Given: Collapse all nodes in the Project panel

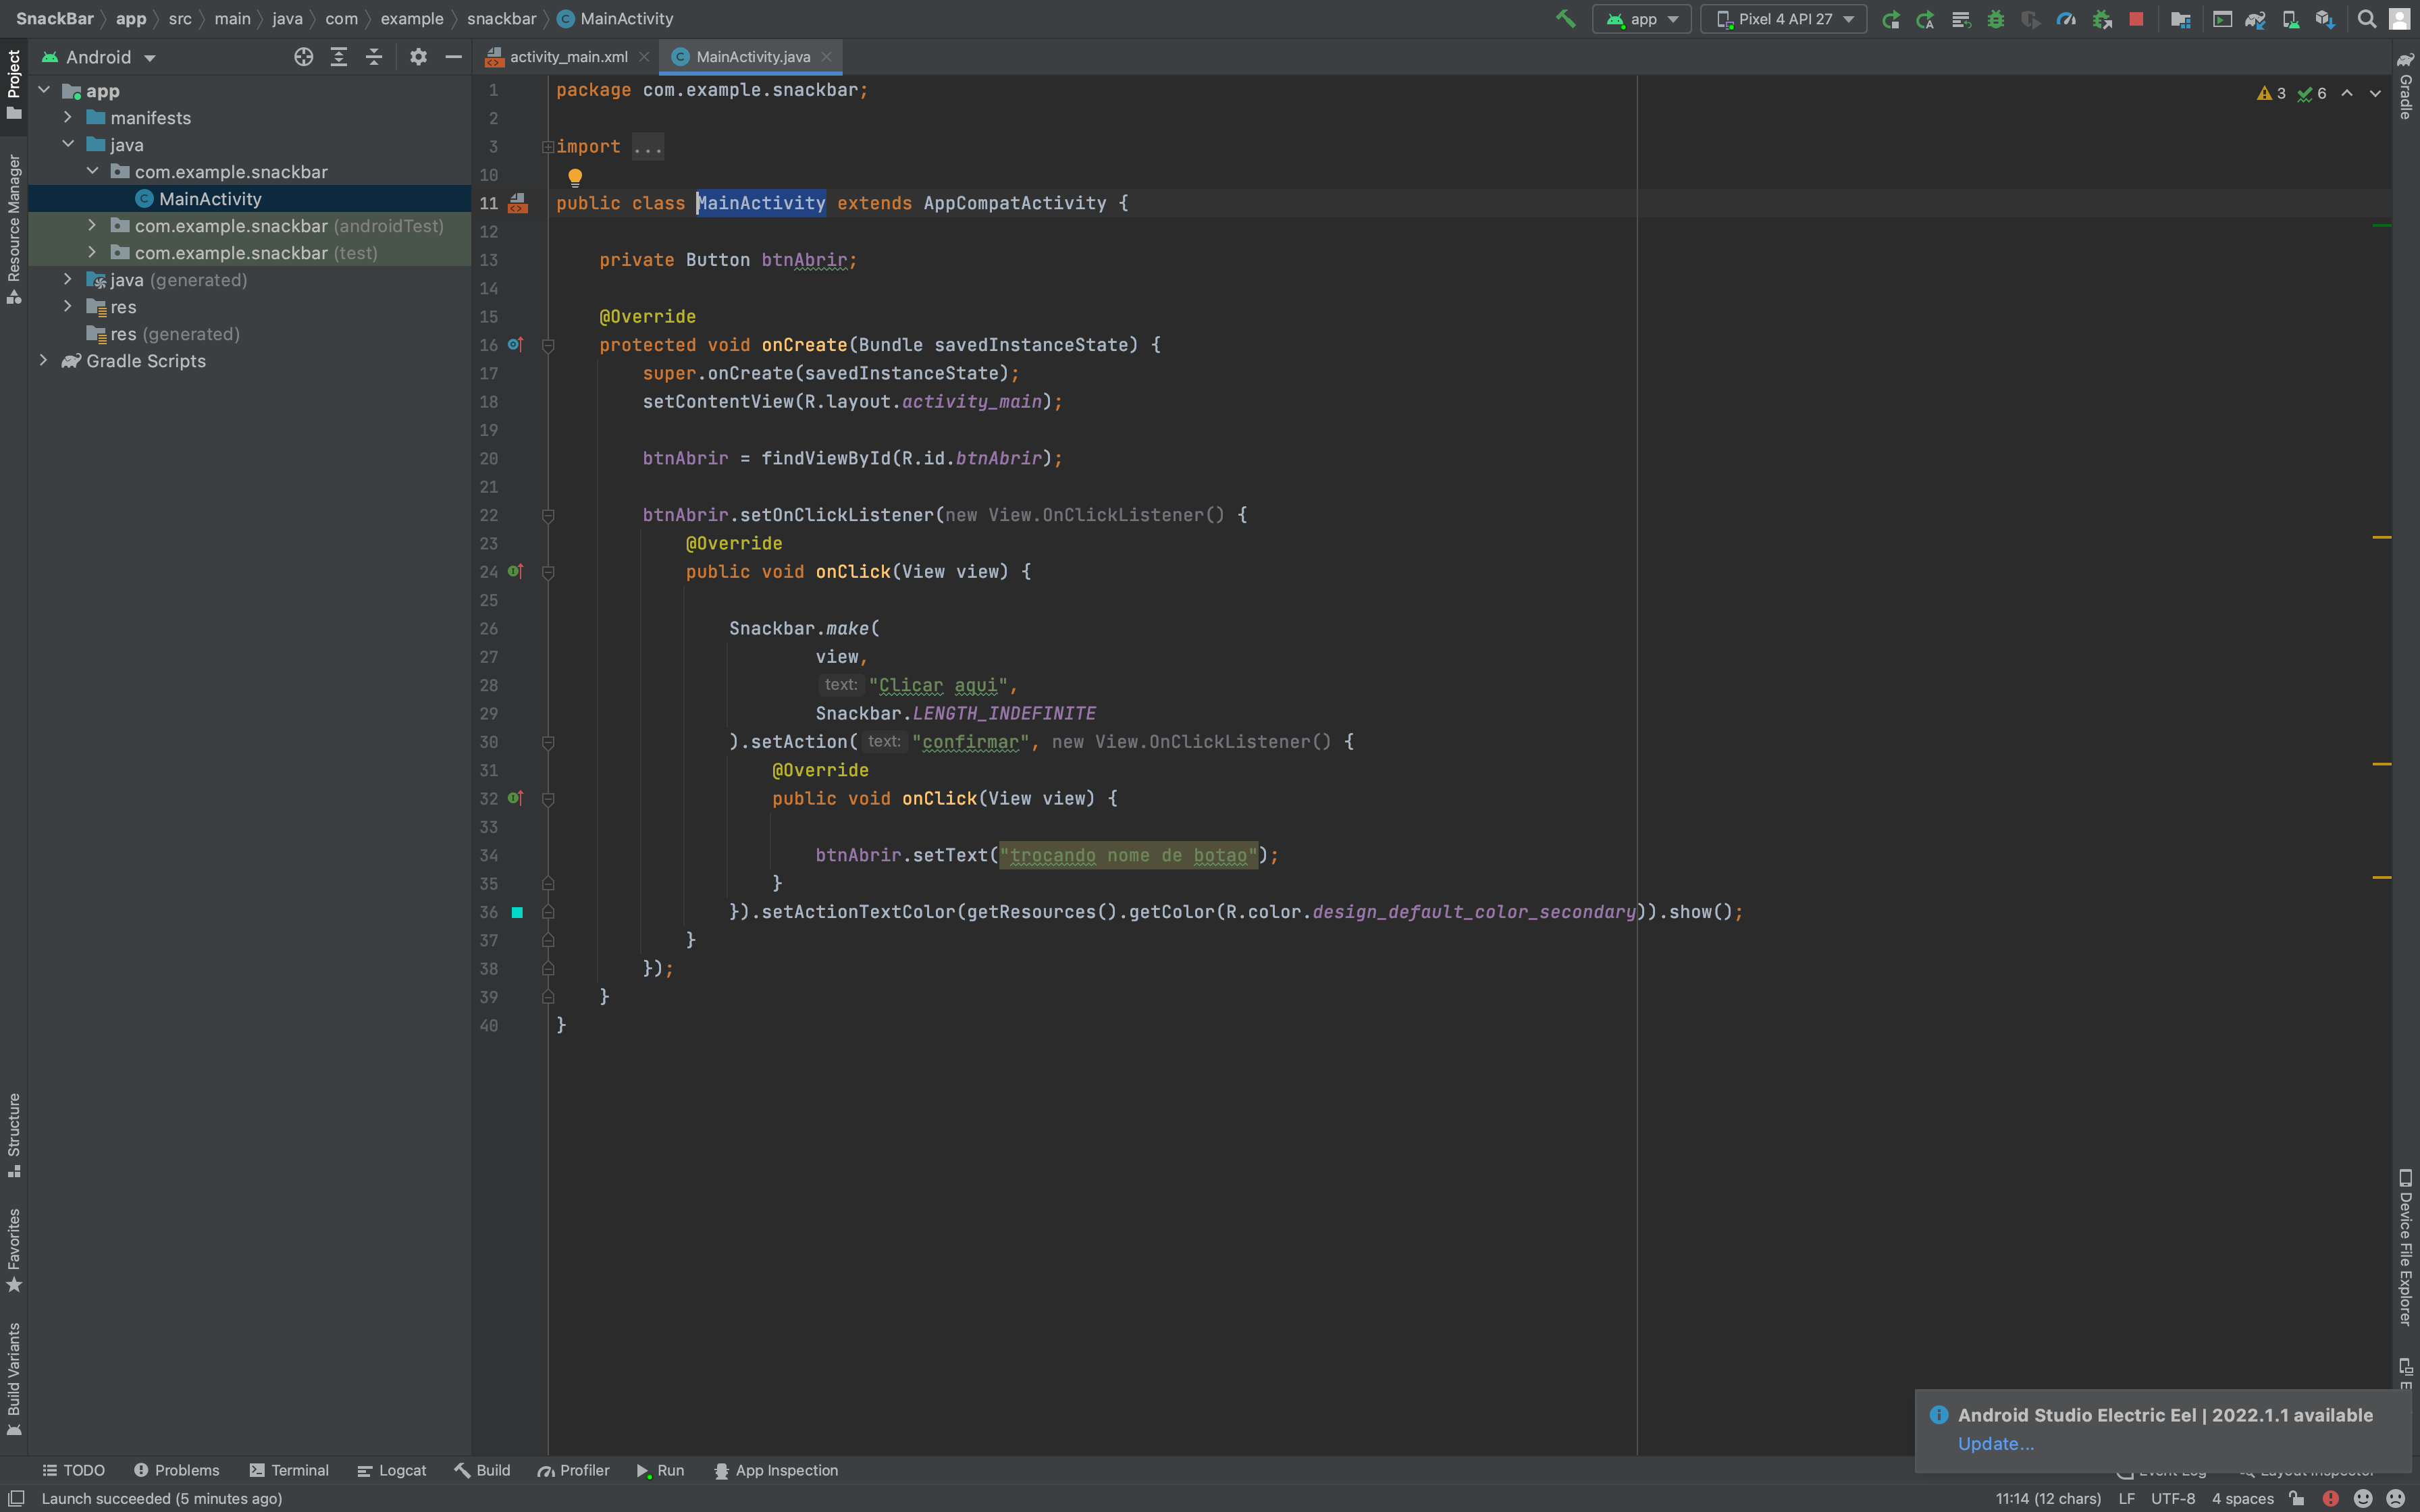Looking at the screenshot, I should [x=374, y=57].
